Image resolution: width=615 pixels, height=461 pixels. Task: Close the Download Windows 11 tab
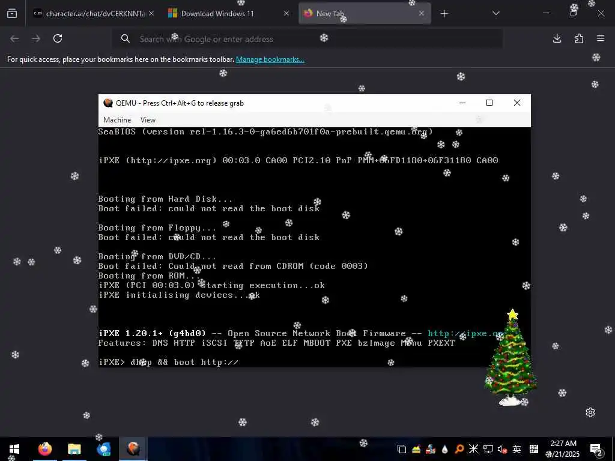(286, 13)
